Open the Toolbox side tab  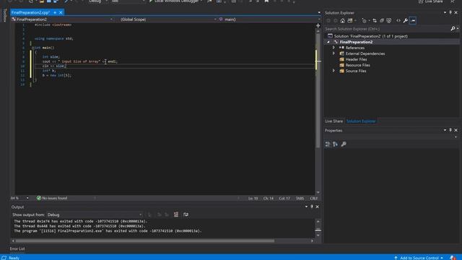click(x=4, y=15)
